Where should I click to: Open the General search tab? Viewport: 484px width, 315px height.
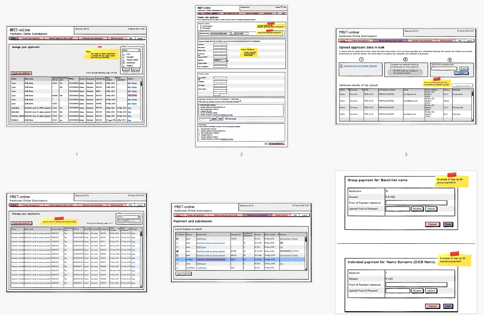117,38
